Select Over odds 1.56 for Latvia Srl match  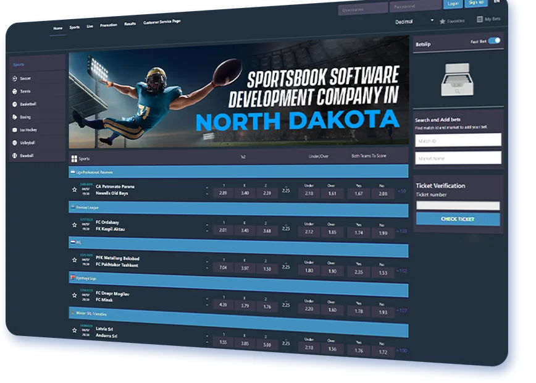pyautogui.click(x=332, y=349)
